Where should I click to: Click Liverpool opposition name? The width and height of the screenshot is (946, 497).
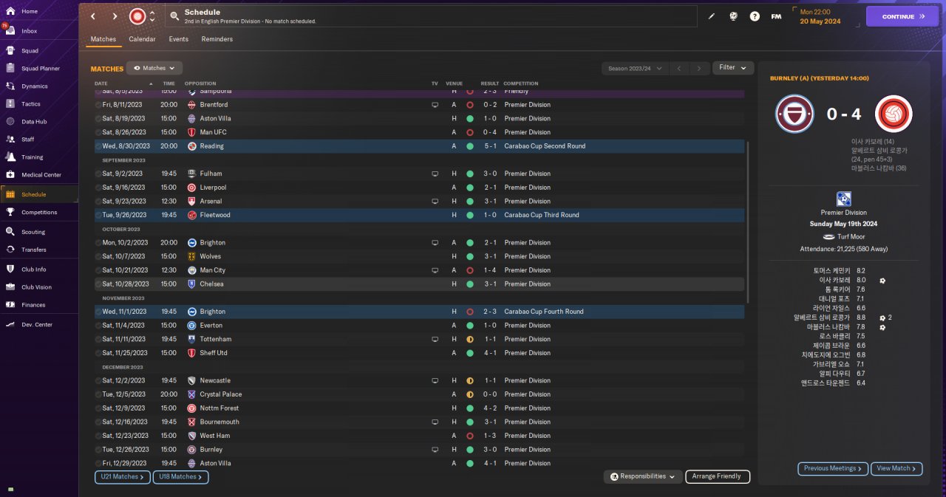[x=213, y=188]
